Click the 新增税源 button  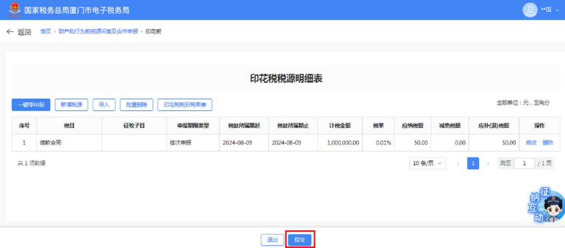pos(71,105)
